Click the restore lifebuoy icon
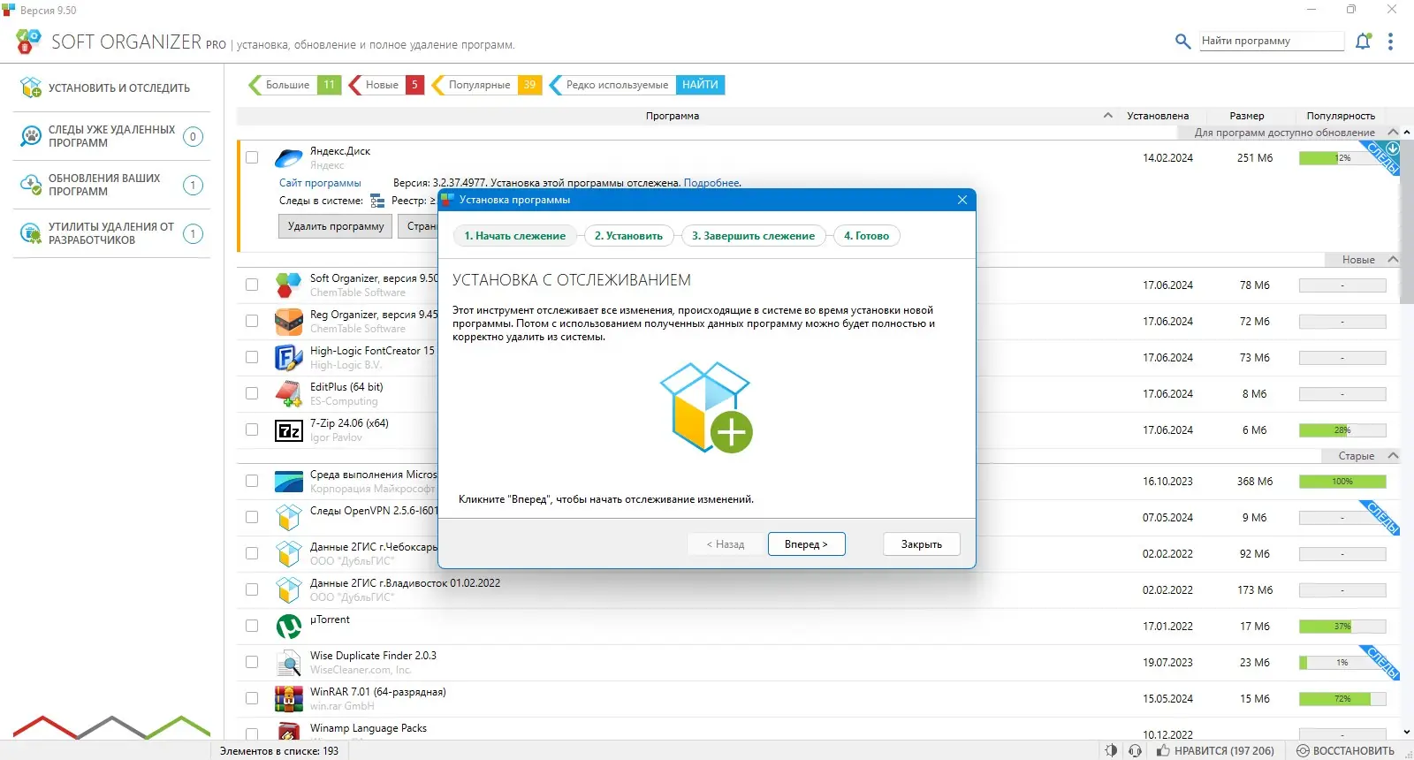Image resolution: width=1414 pixels, height=760 pixels. tap(1303, 751)
